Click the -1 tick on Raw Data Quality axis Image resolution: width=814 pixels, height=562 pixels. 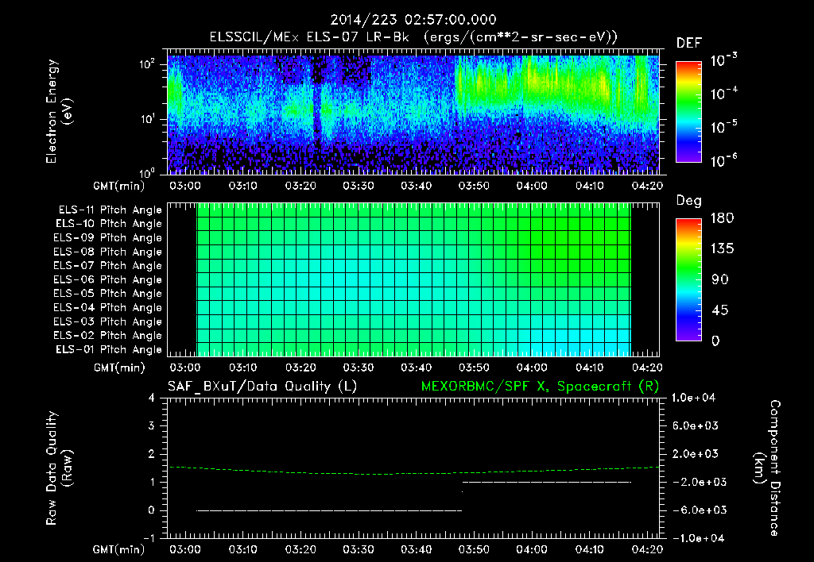pos(149,538)
